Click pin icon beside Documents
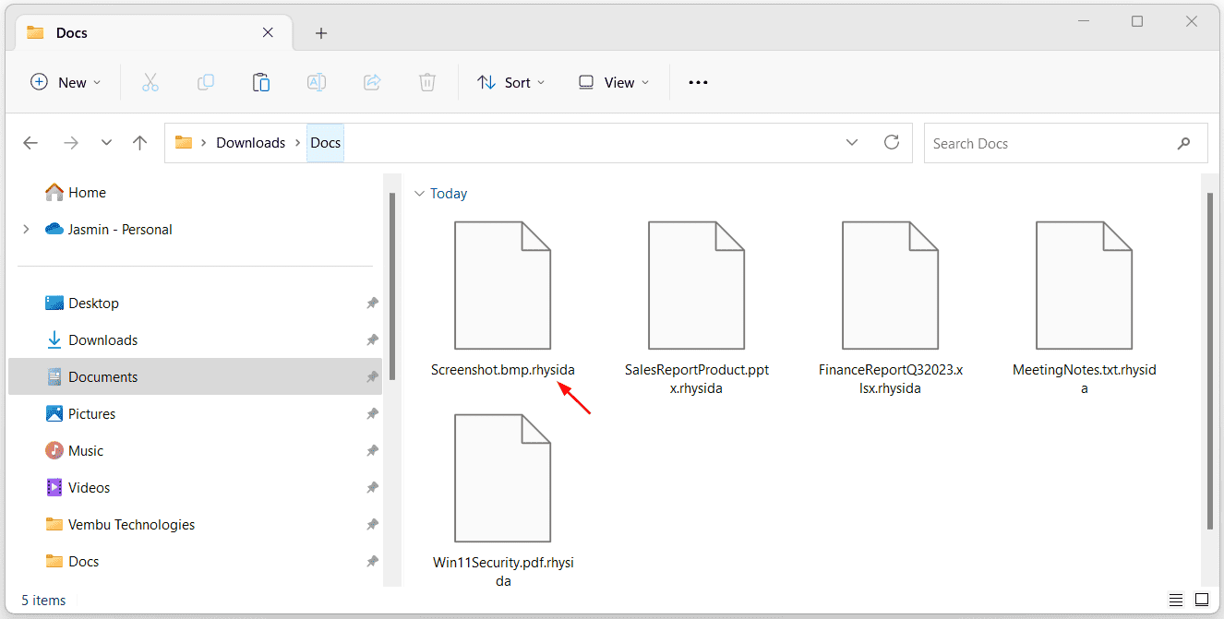Image resolution: width=1224 pixels, height=619 pixels. coord(372,377)
